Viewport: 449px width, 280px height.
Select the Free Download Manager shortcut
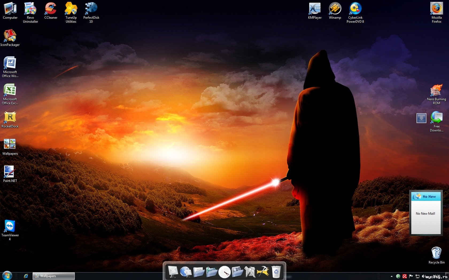[437, 122]
